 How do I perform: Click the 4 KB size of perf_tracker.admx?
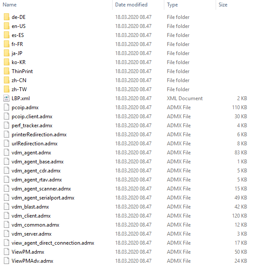pyautogui.click(x=242, y=125)
